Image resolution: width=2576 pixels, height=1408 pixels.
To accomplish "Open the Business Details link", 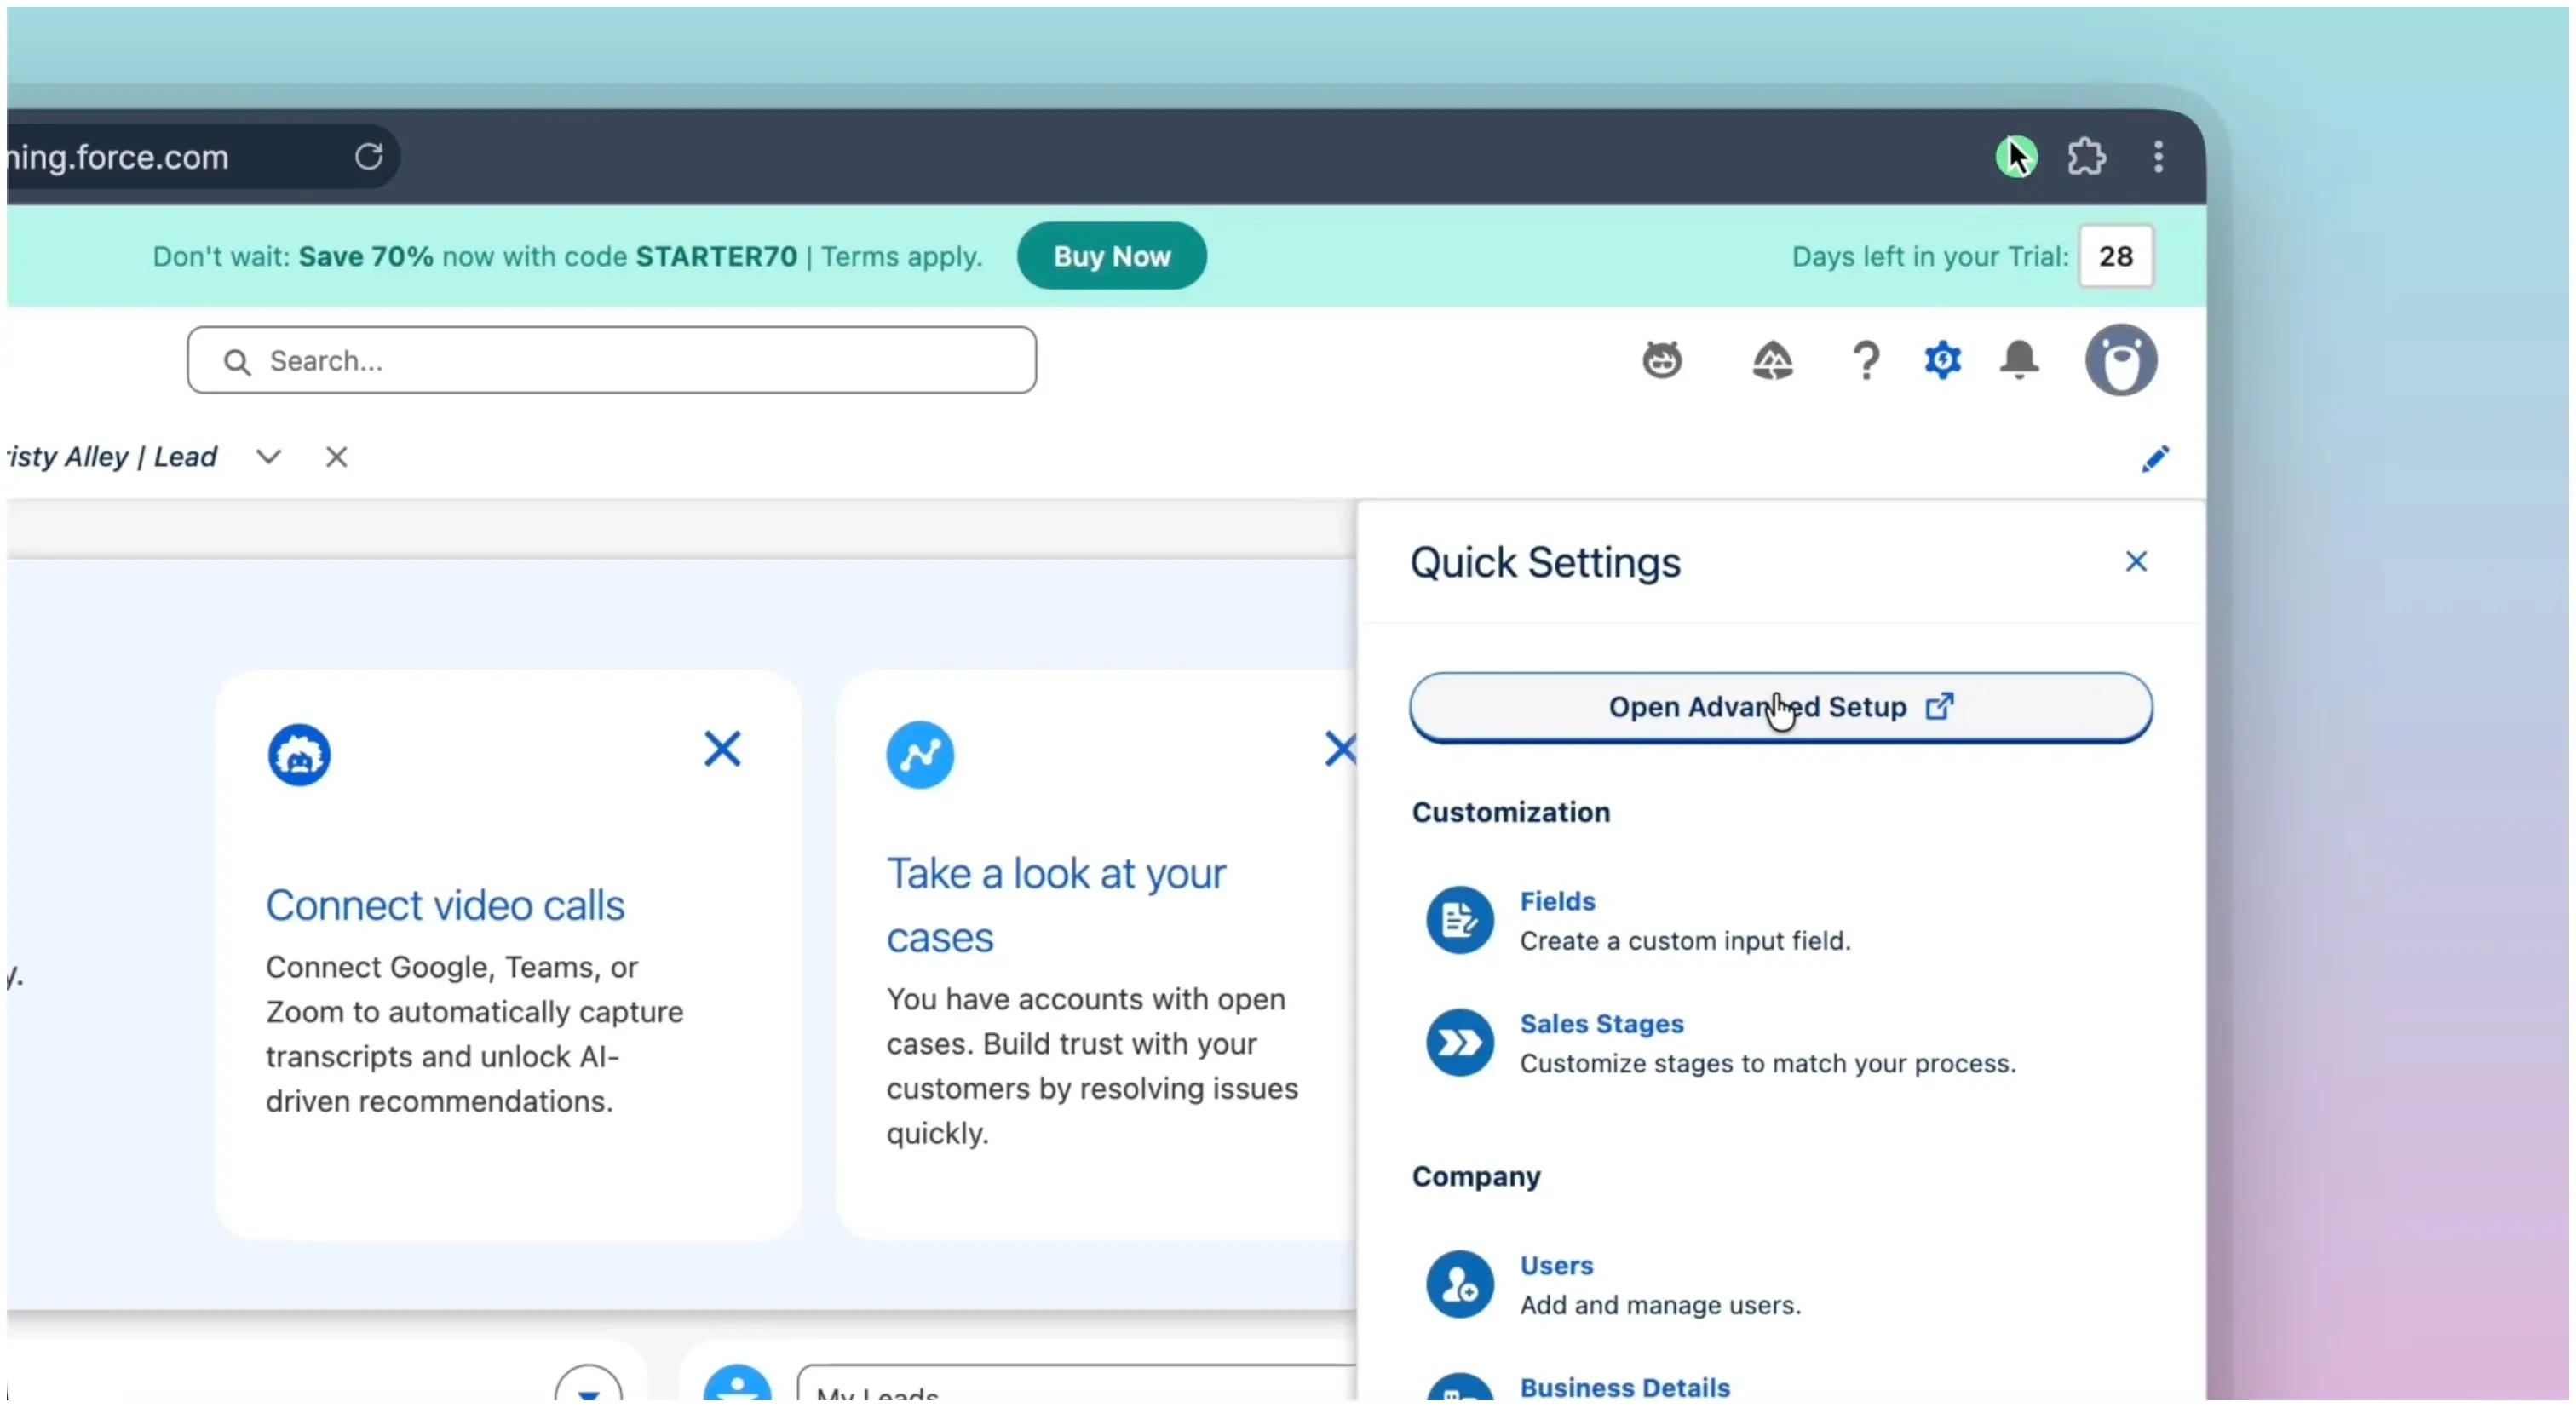I will (x=1624, y=1388).
